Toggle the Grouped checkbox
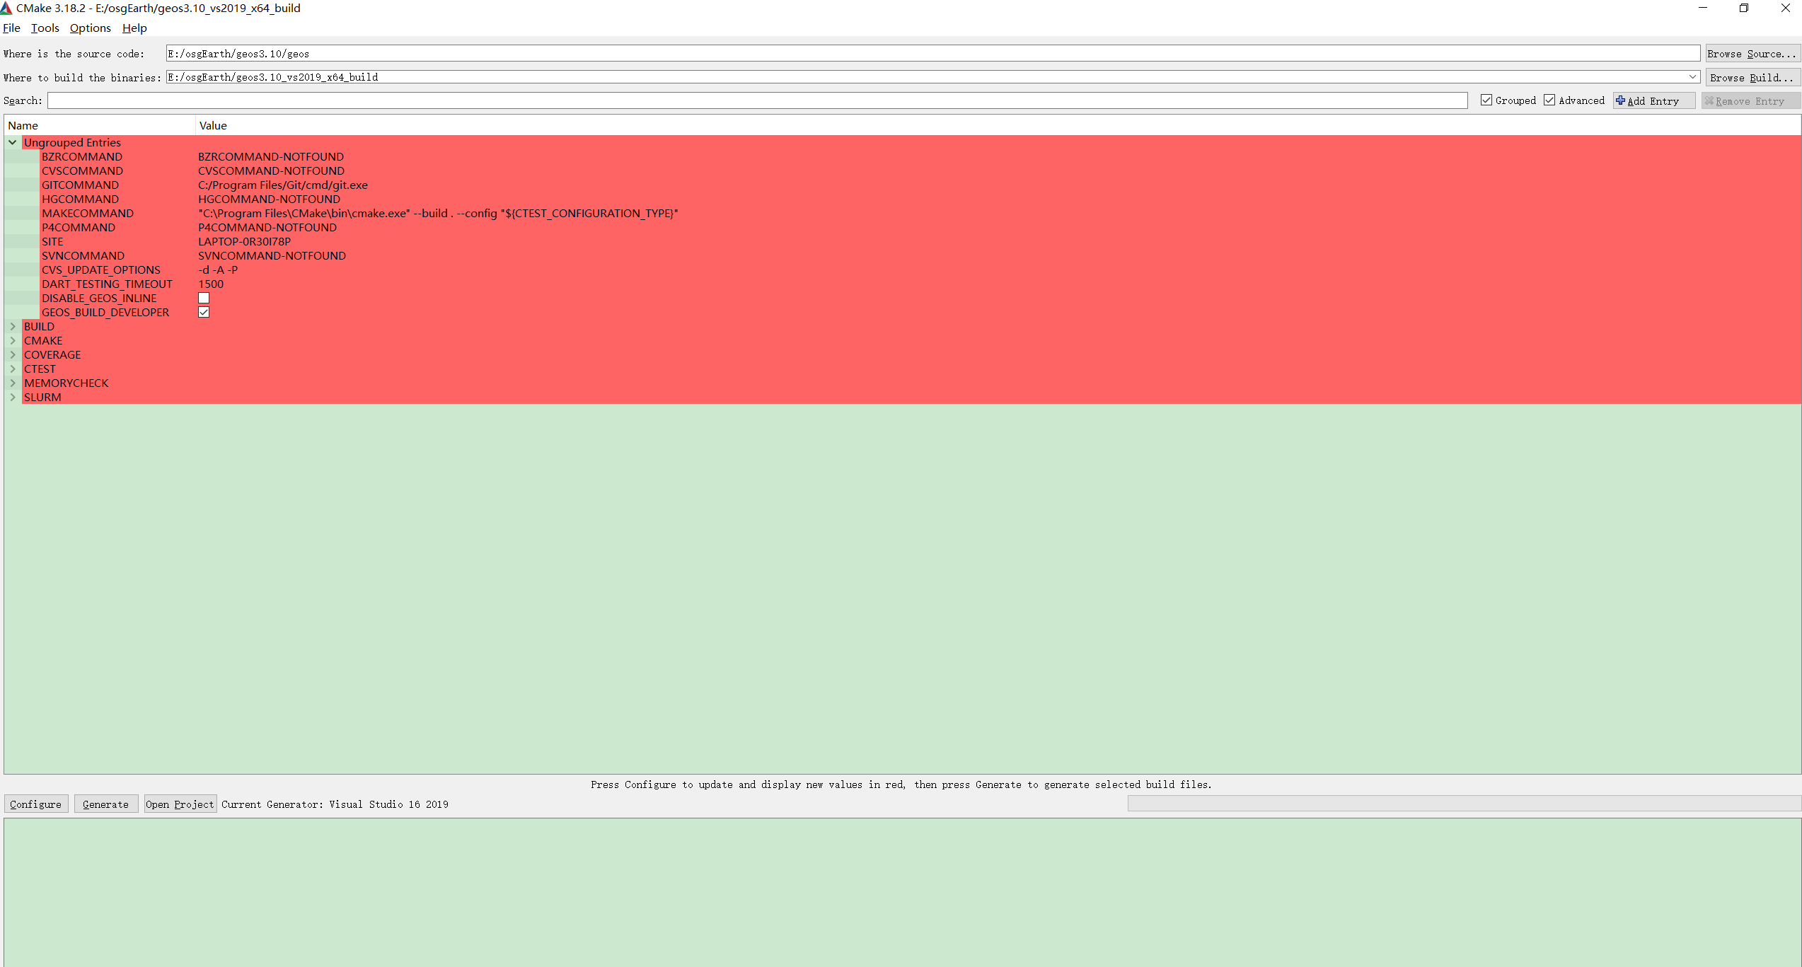 point(1486,100)
